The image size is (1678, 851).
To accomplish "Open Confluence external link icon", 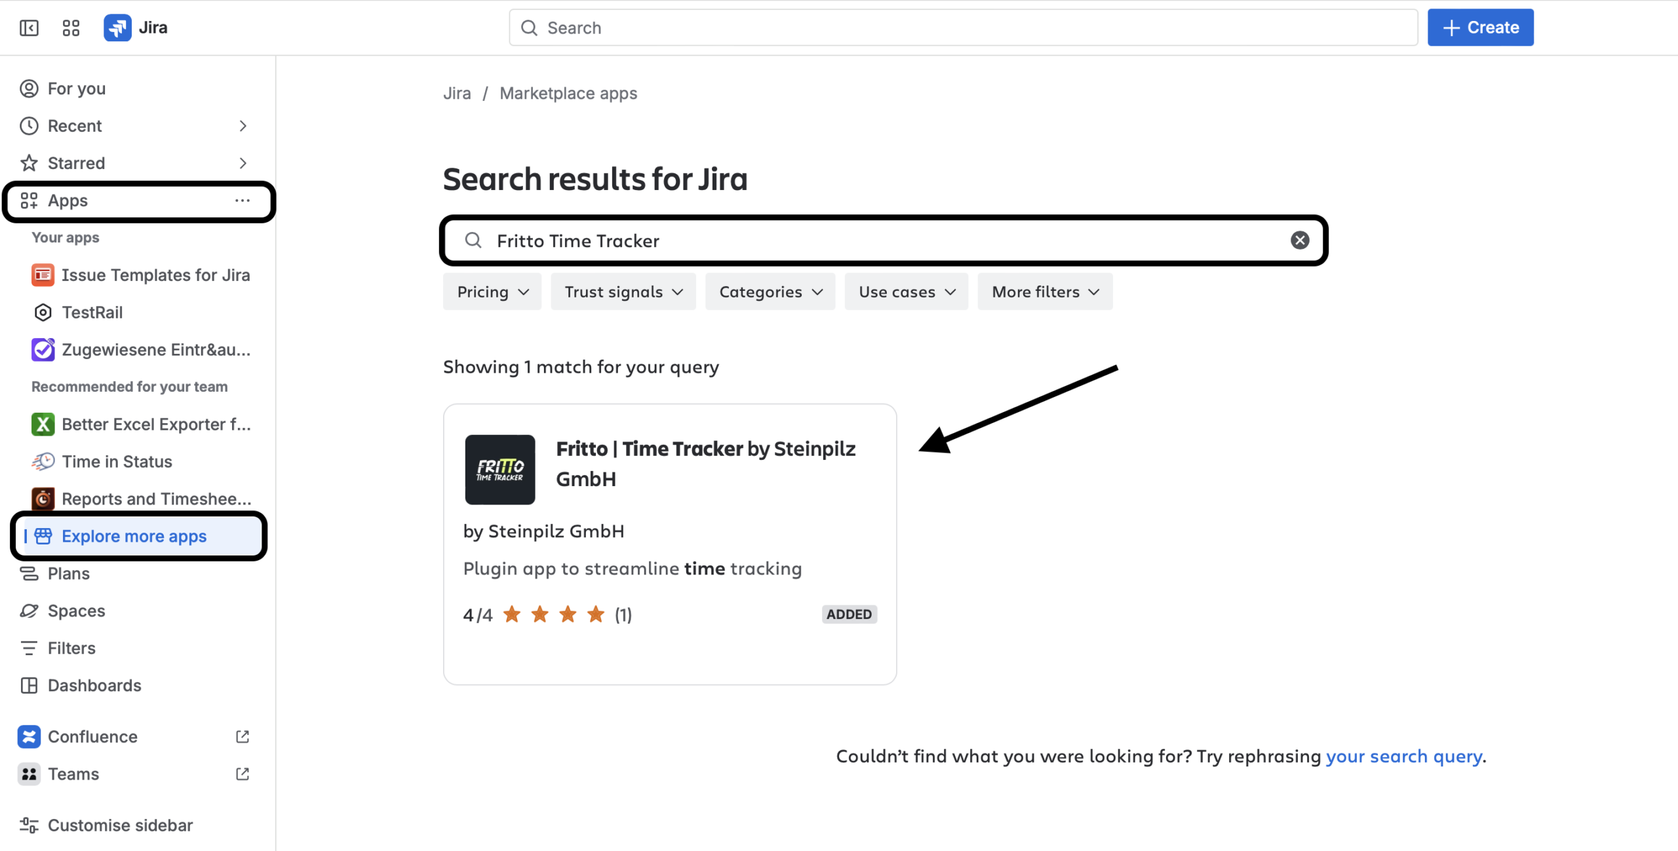I will [243, 736].
